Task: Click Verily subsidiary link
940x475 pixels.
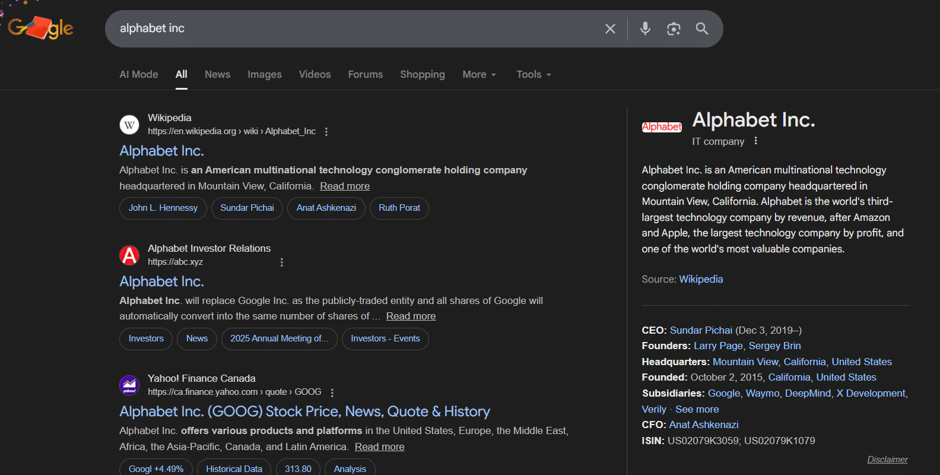Action: (654, 409)
